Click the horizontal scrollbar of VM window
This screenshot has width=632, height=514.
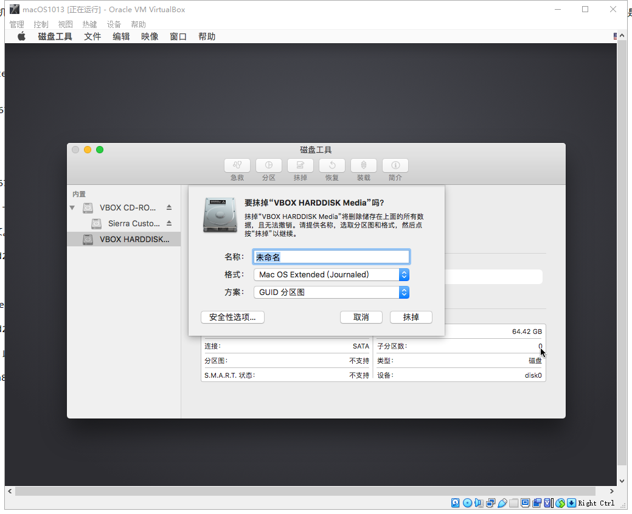(305, 491)
